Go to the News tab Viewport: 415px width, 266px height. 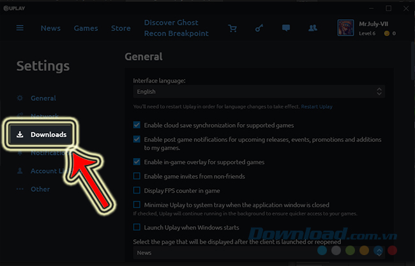point(50,28)
